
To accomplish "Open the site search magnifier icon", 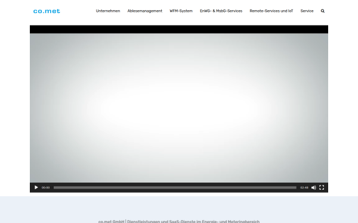I will point(323,11).
